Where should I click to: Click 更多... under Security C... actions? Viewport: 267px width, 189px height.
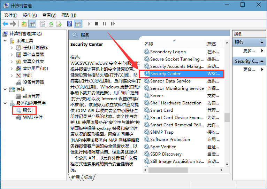point(249,69)
